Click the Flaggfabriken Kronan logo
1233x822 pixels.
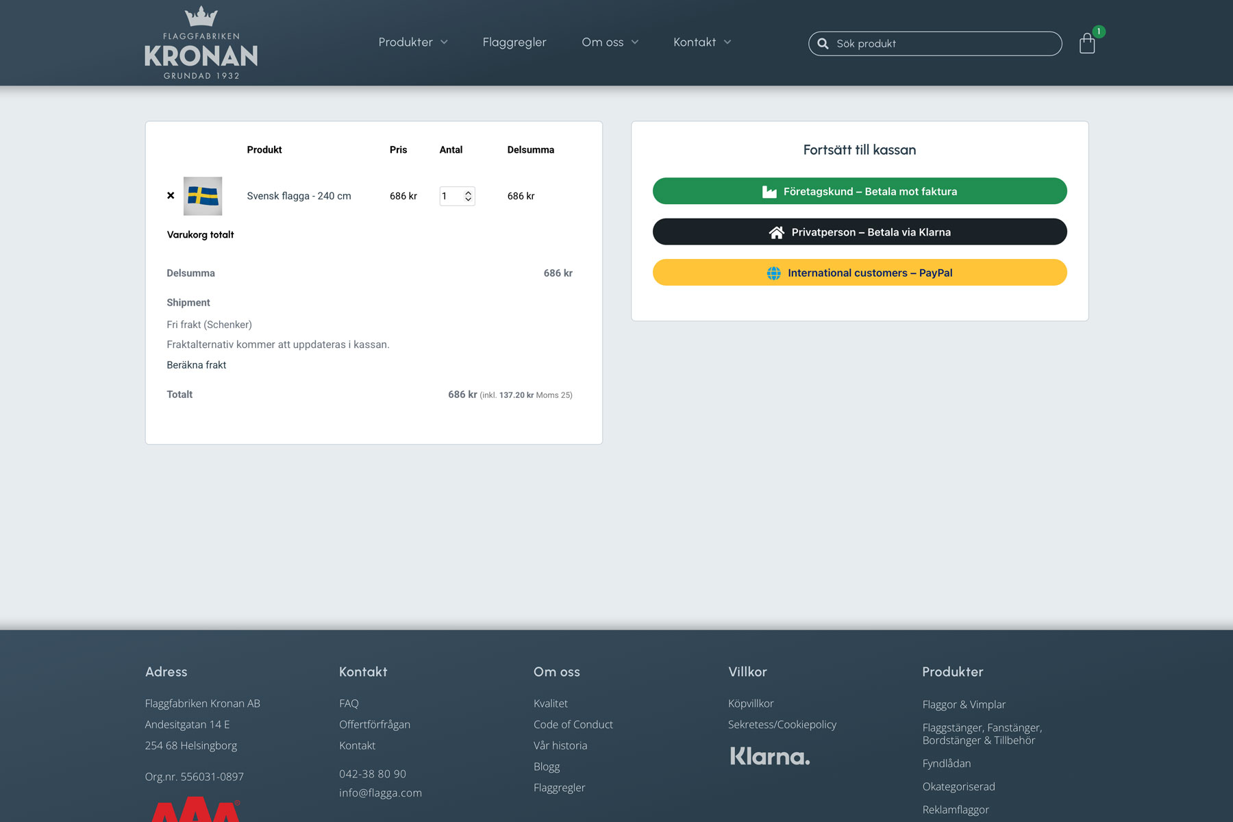[201, 43]
